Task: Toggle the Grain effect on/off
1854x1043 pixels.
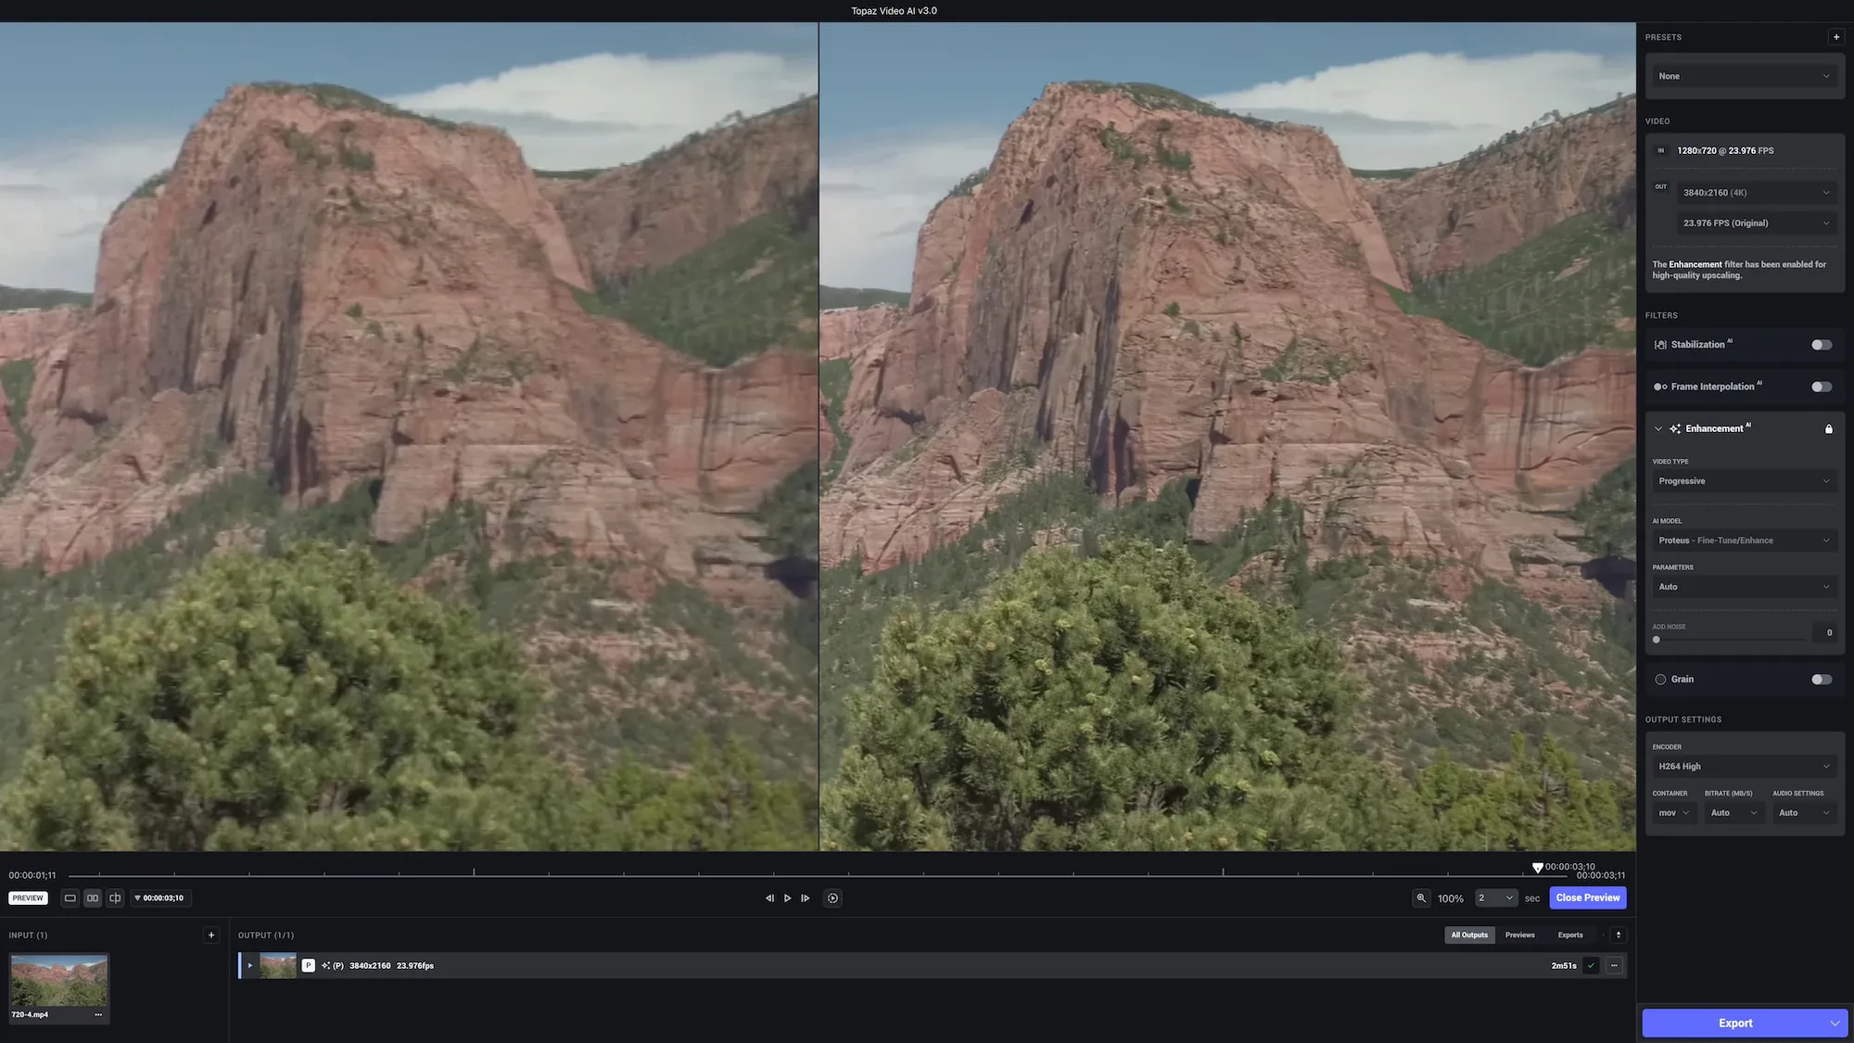Action: (x=1821, y=679)
